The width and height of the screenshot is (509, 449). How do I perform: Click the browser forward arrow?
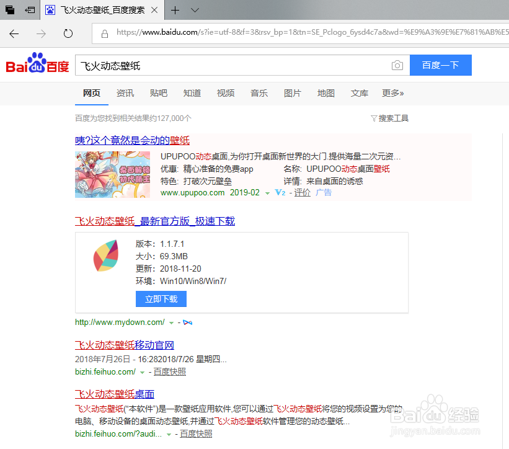pyautogui.click(x=41, y=33)
